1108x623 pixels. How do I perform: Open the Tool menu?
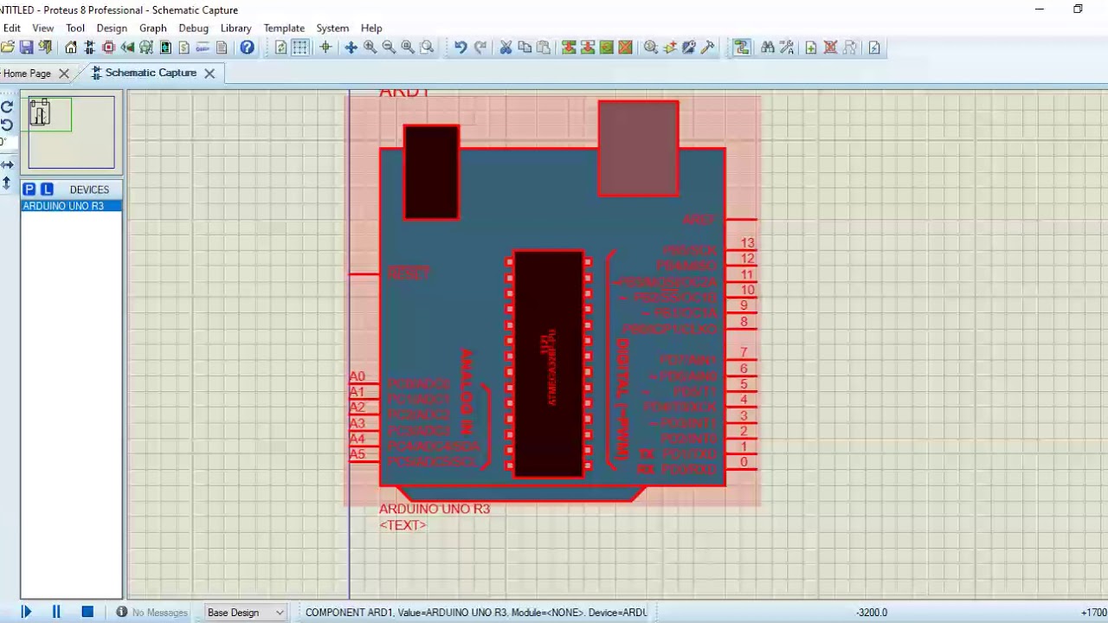(75, 28)
